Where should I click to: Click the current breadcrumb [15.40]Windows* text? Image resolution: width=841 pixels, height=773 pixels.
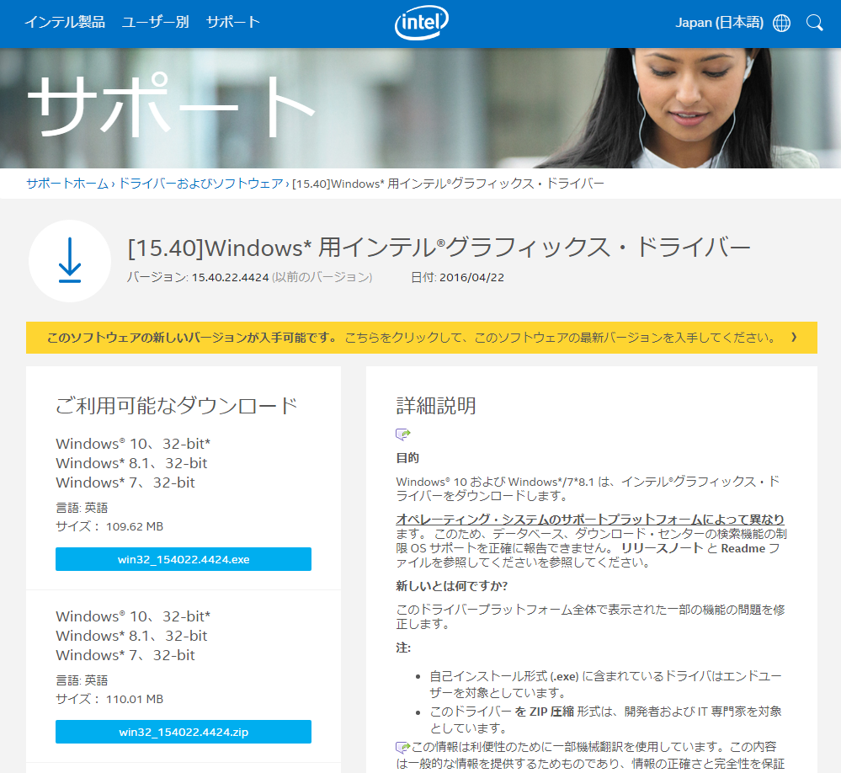(448, 184)
